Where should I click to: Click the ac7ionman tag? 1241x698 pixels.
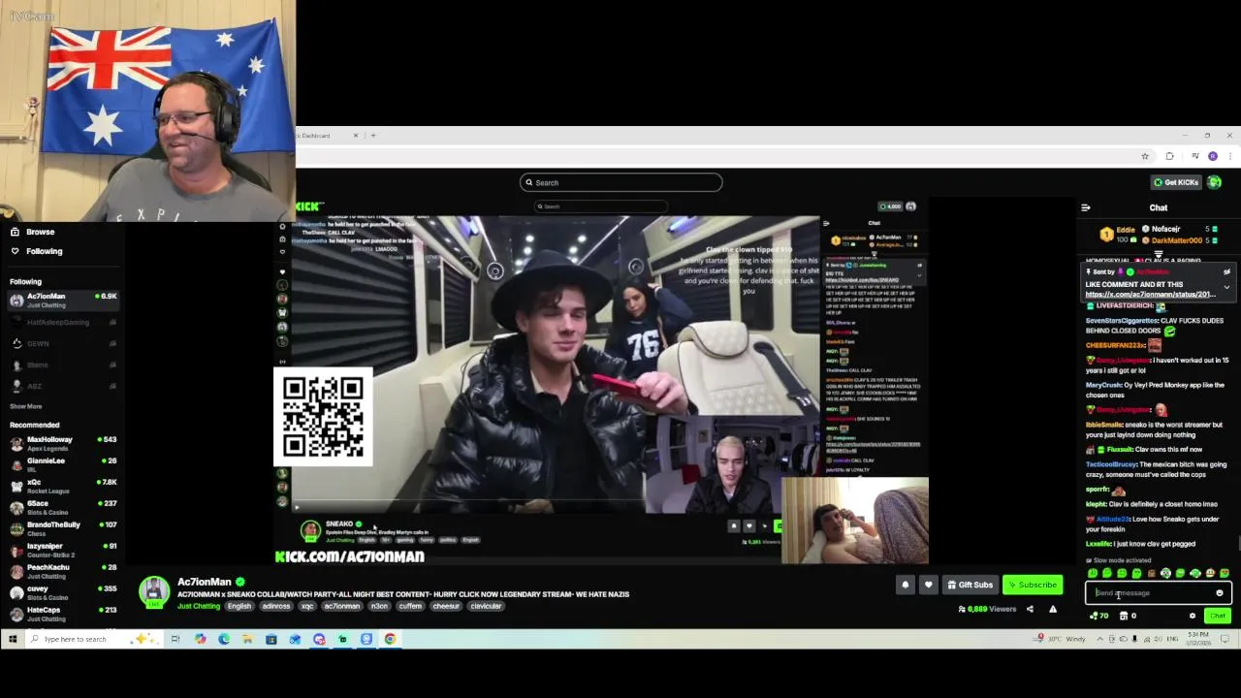tap(341, 606)
